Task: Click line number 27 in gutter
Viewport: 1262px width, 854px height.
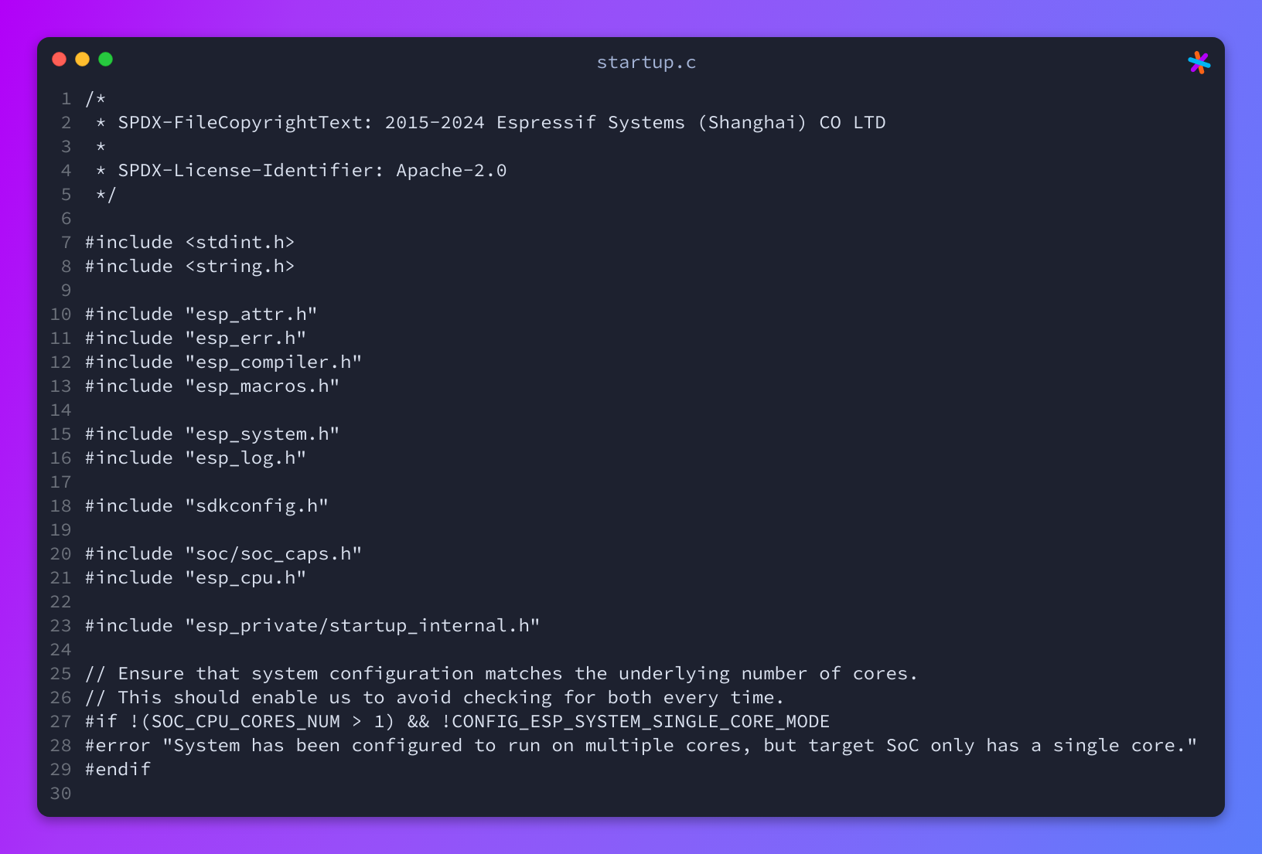Action: (x=60, y=722)
